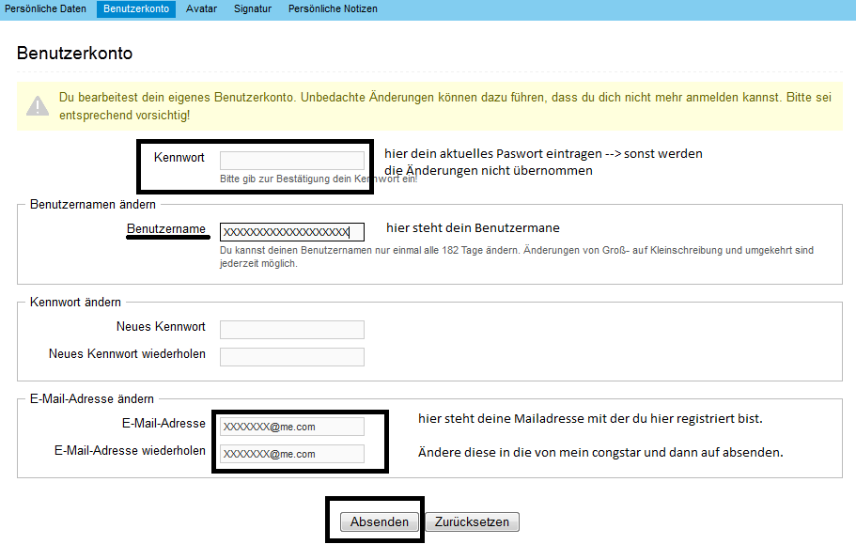Screen dimensions: 856x560
Task: Click the Kennwort ändern section legend
Action: tap(75, 302)
